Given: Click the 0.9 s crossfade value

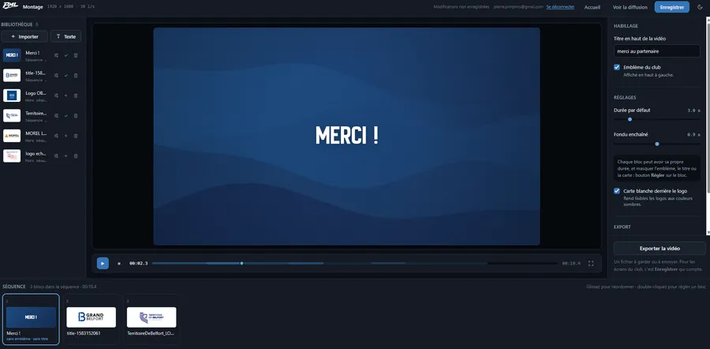Looking at the screenshot, I should click(x=693, y=134).
